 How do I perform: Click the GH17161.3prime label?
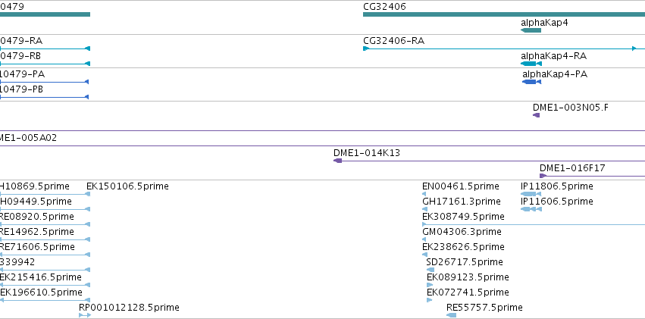(x=462, y=202)
